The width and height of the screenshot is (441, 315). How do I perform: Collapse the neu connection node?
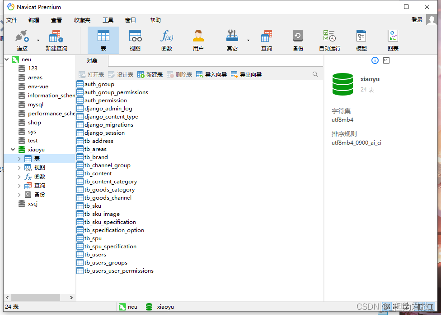(7, 59)
